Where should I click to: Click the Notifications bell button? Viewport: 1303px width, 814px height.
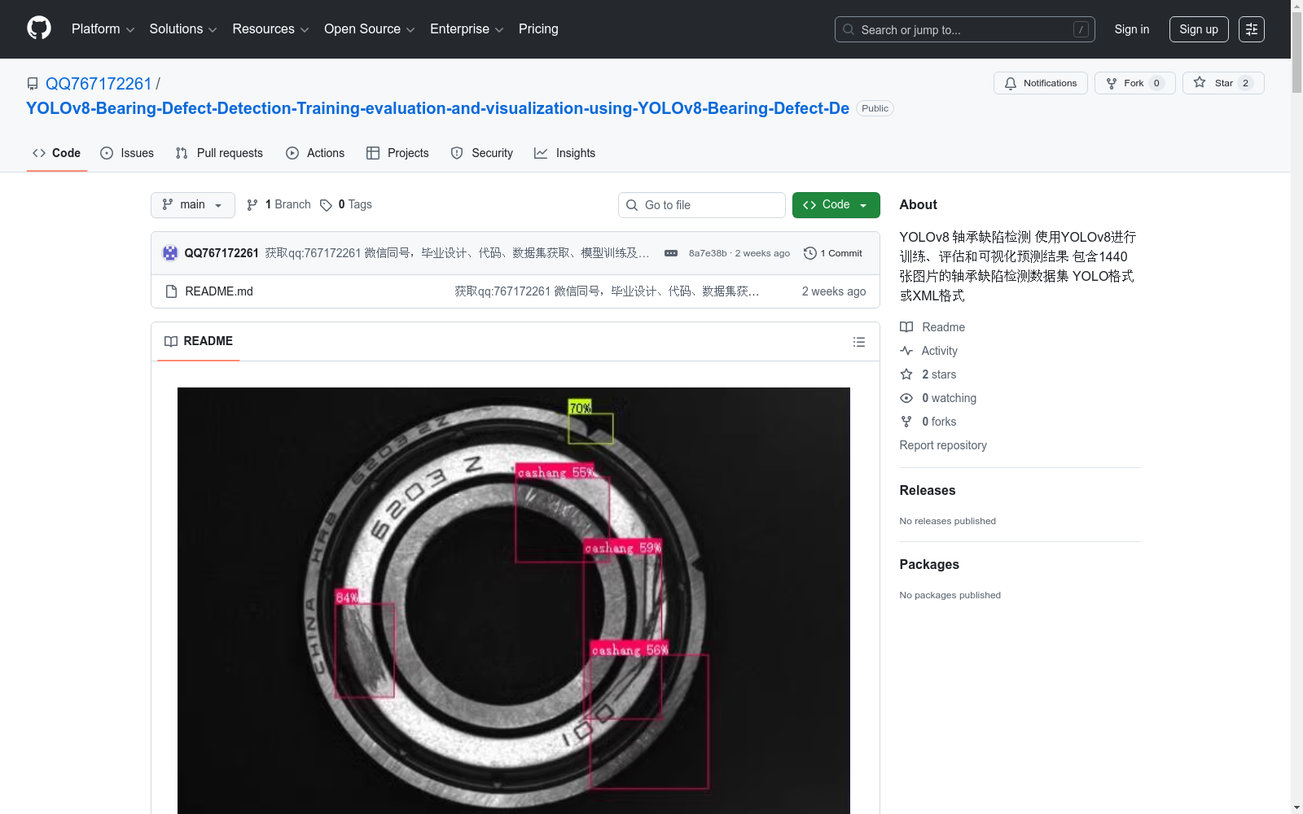(1041, 83)
